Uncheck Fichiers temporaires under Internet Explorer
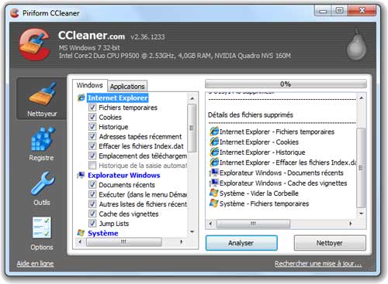388x284 pixels. [x=92, y=108]
